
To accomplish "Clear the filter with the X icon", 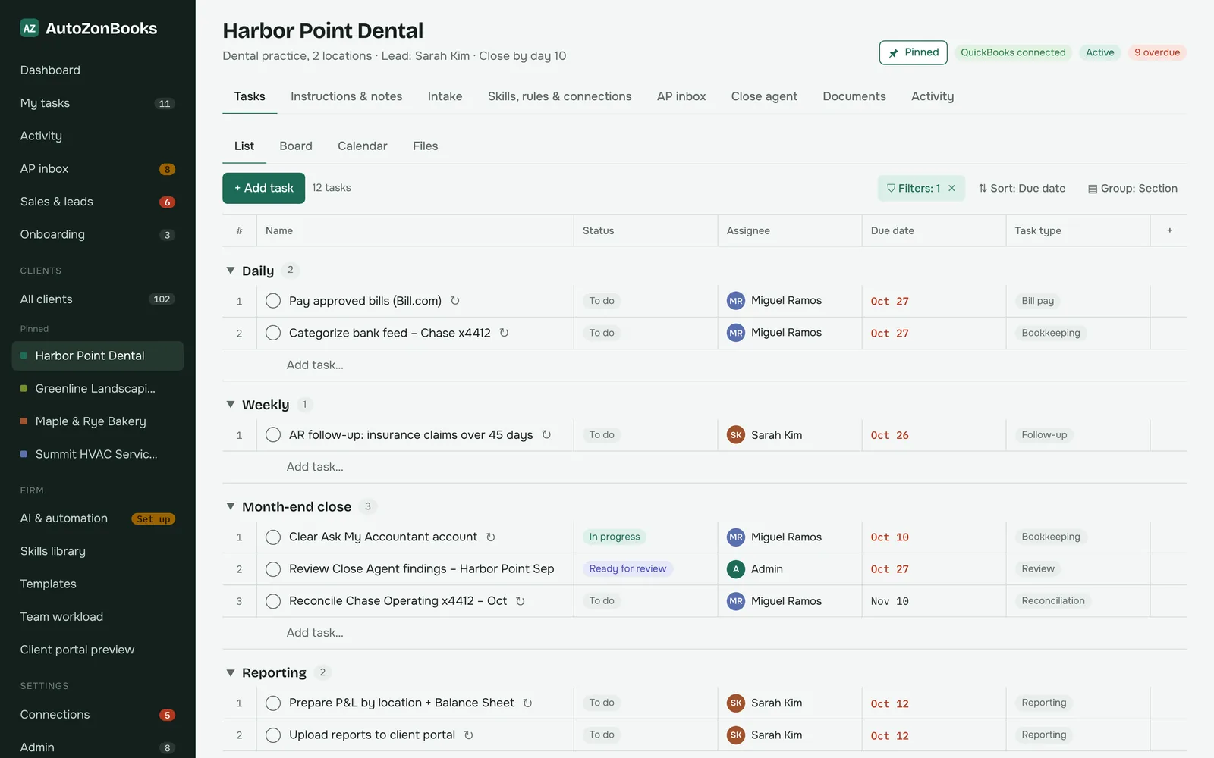I will [951, 189].
